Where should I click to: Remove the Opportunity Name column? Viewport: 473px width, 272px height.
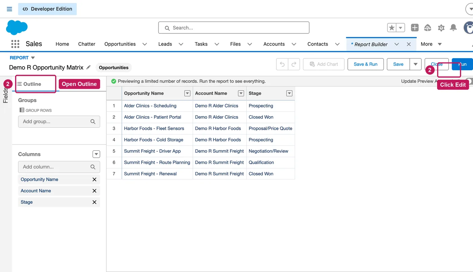click(x=94, y=179)
